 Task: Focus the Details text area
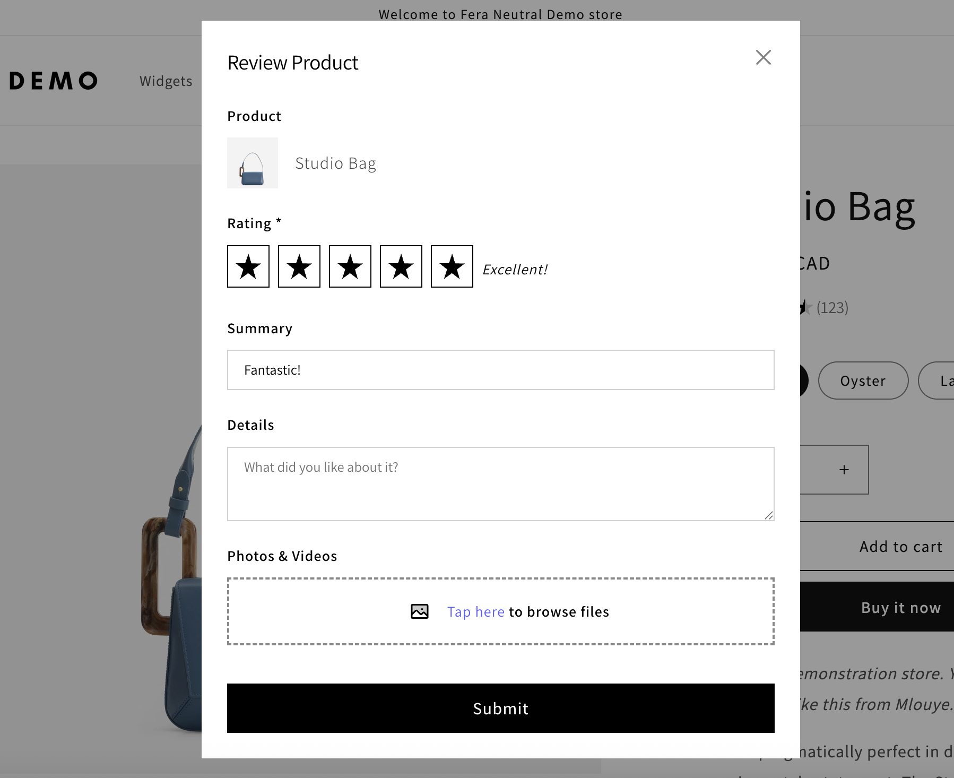click(500, 483)
